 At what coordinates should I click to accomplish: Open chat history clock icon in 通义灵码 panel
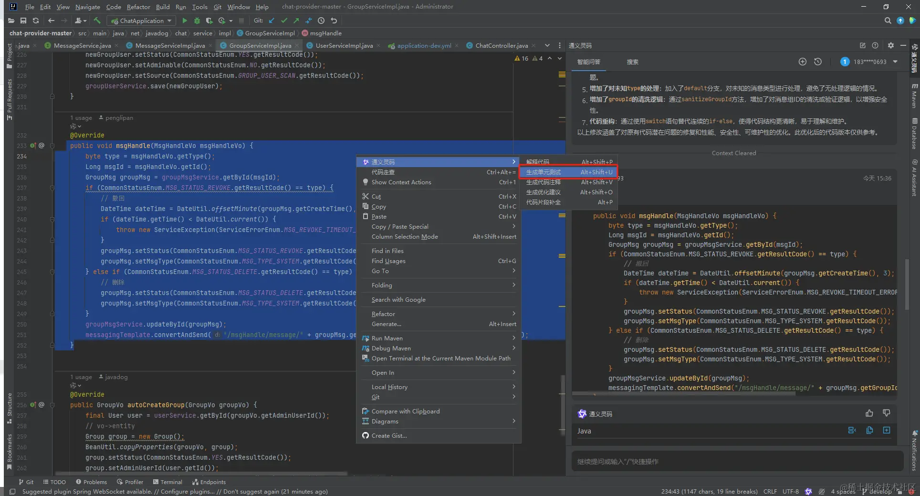pyautogui.click(x=818, y=62)
